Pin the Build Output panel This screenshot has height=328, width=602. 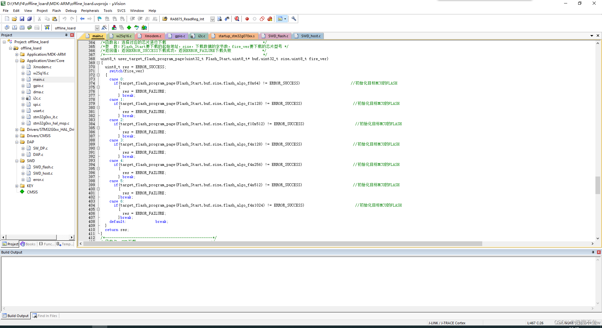593,252
